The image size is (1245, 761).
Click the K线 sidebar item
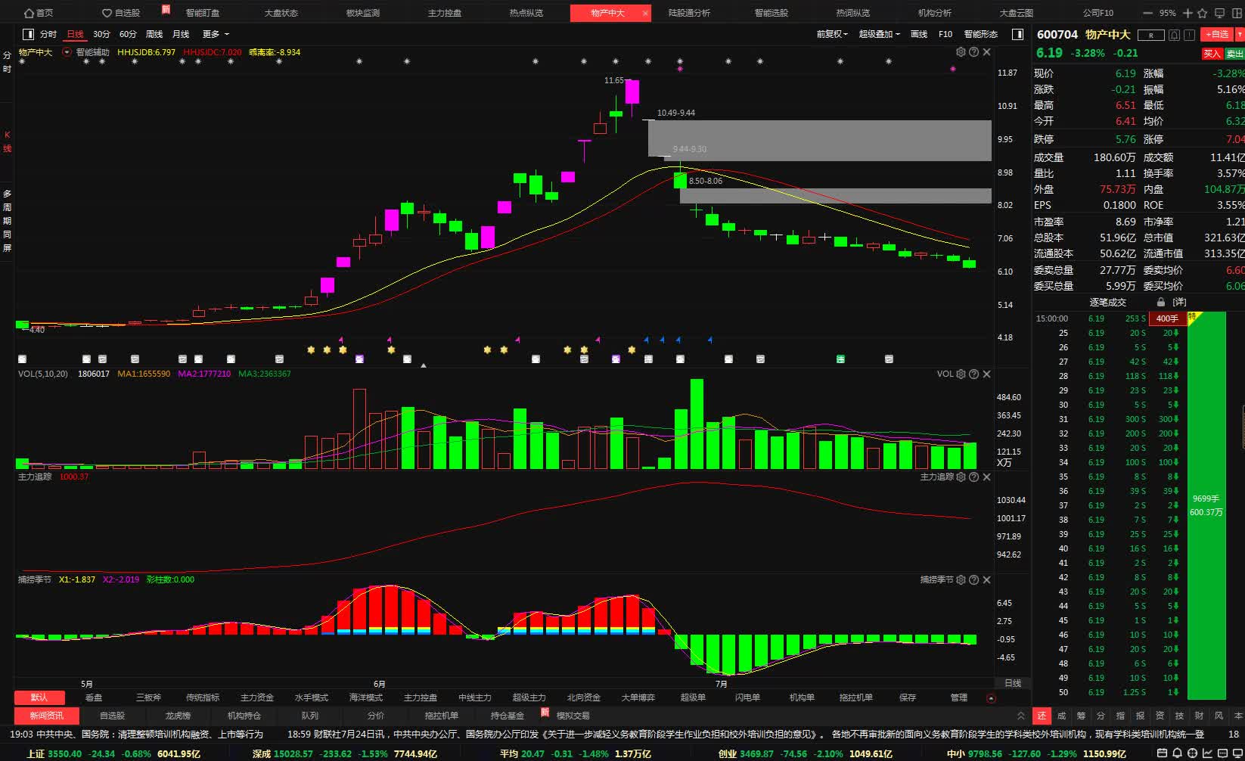[x=8, y=141]
